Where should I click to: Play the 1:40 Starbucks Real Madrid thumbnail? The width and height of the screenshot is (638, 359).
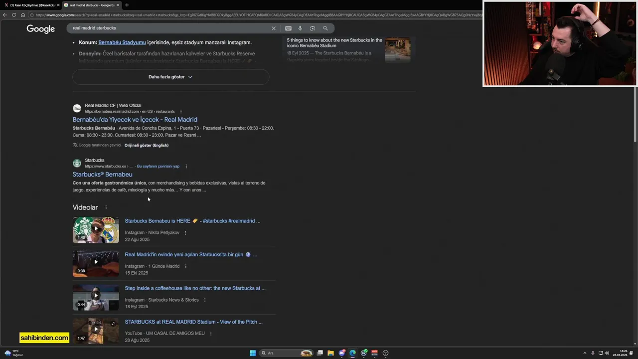point(96,230)
